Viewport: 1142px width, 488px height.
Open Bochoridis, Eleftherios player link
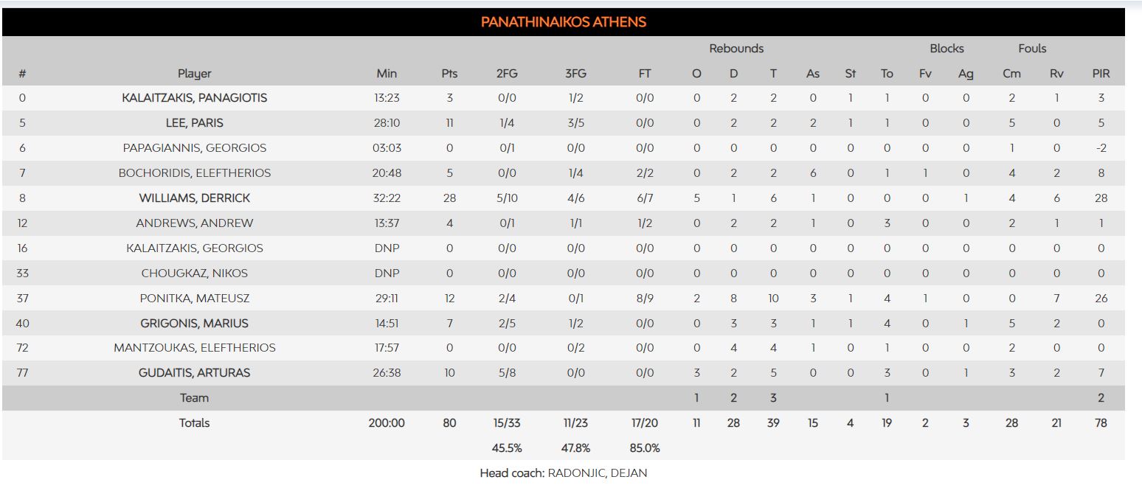(194, 173)
